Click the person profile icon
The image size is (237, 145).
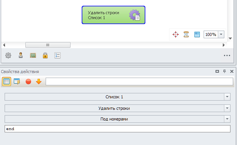tap(21, 55)
